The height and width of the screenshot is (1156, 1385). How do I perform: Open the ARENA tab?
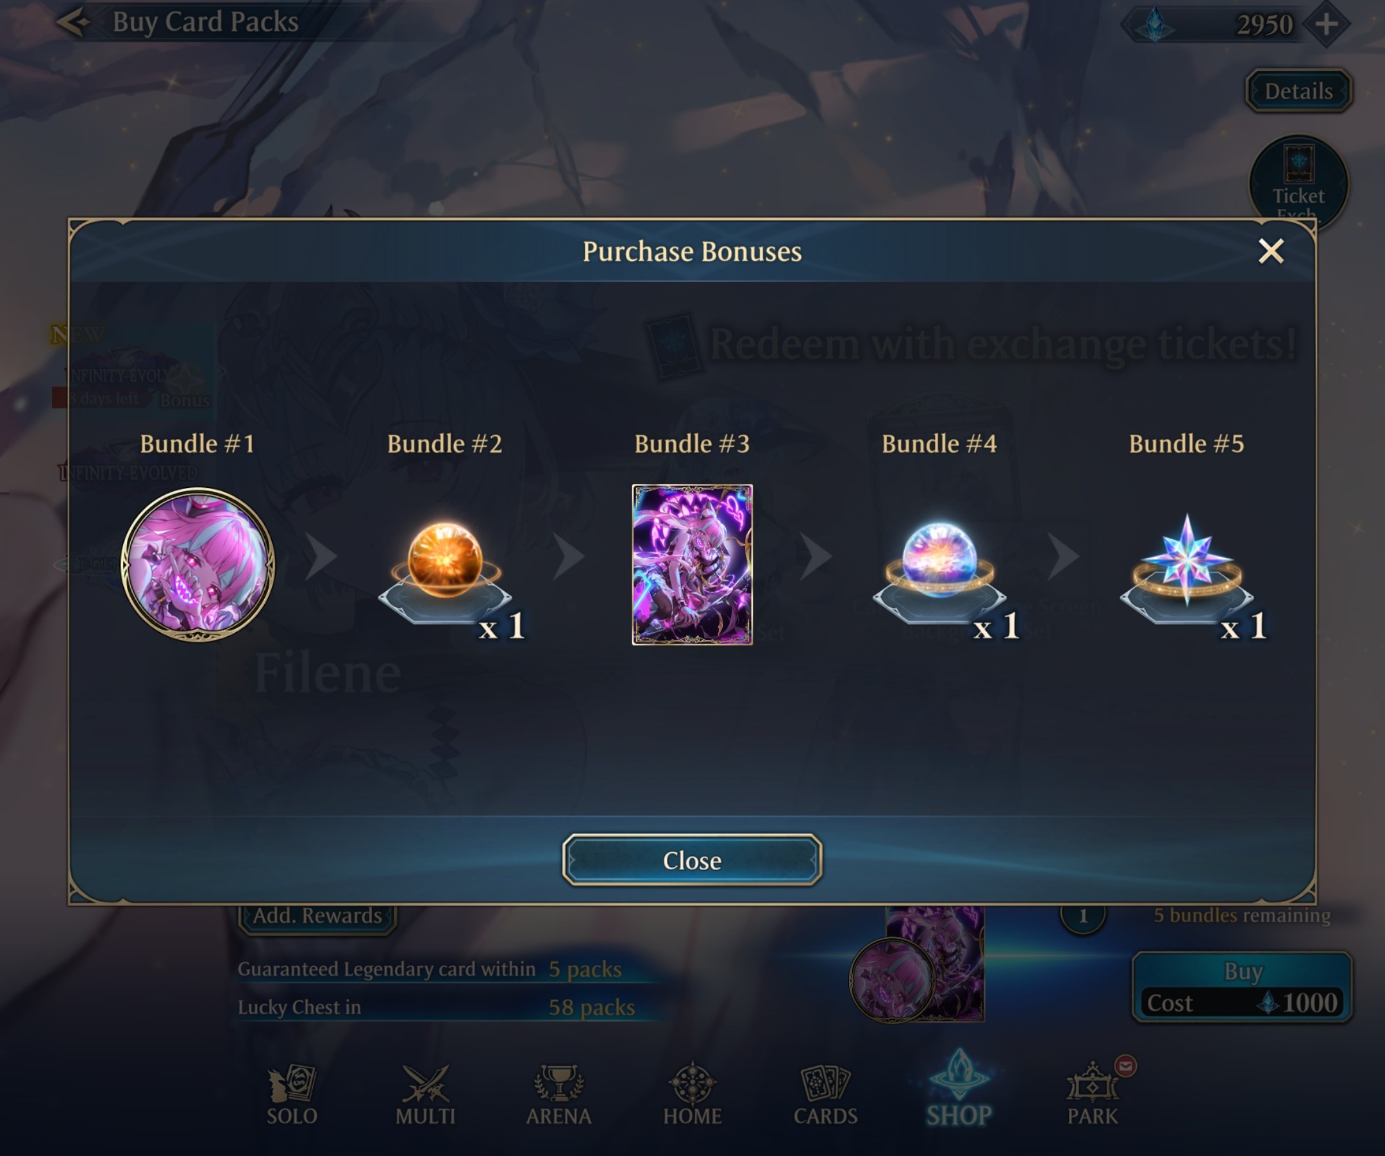pos(558,1094)
